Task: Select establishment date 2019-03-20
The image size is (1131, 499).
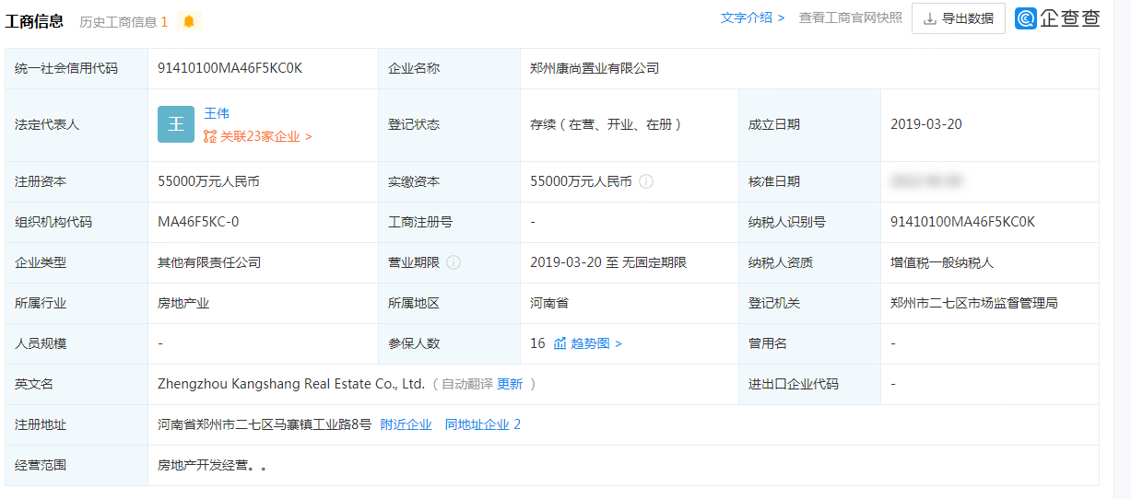Action: click(926, 124)
